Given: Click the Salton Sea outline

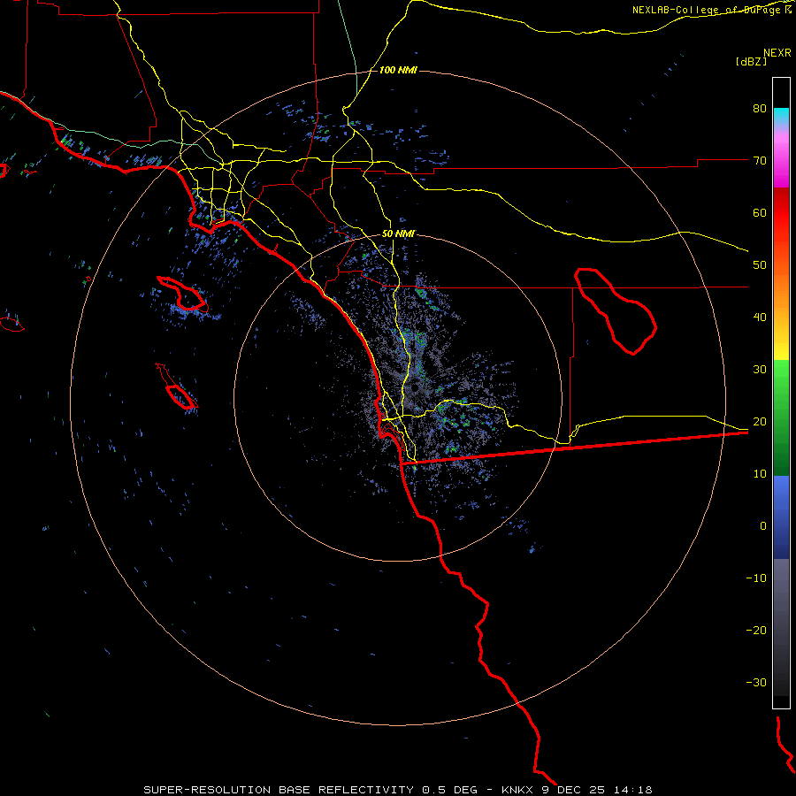Looking at the screenshot, I should coord(616,311).
